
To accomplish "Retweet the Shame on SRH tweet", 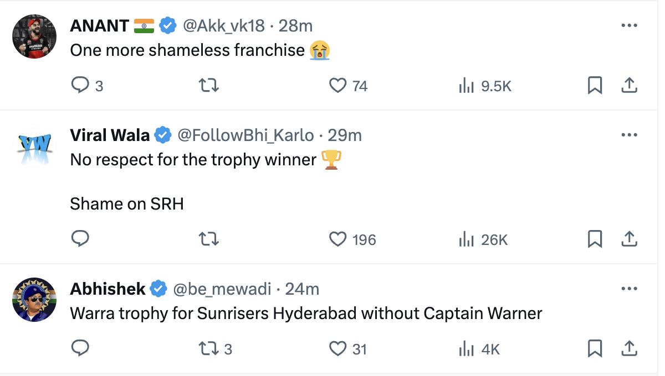I will 208,239.
